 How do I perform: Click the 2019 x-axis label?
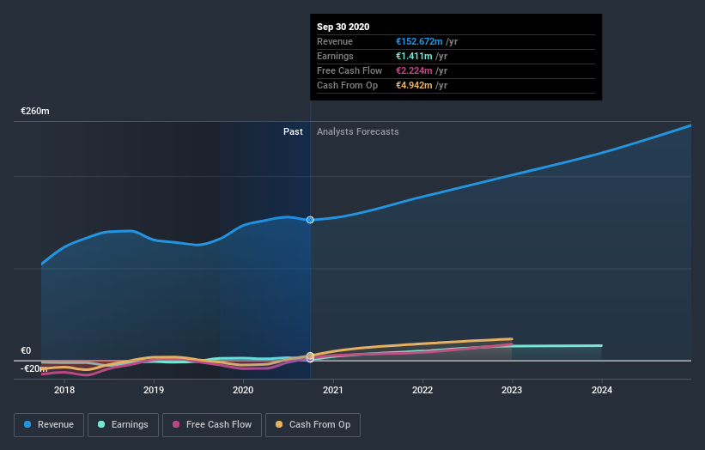click(x=154, y=390)
